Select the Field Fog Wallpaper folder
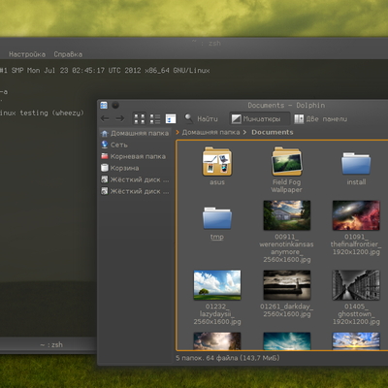 pyautogui.click(x=287, y=161)
